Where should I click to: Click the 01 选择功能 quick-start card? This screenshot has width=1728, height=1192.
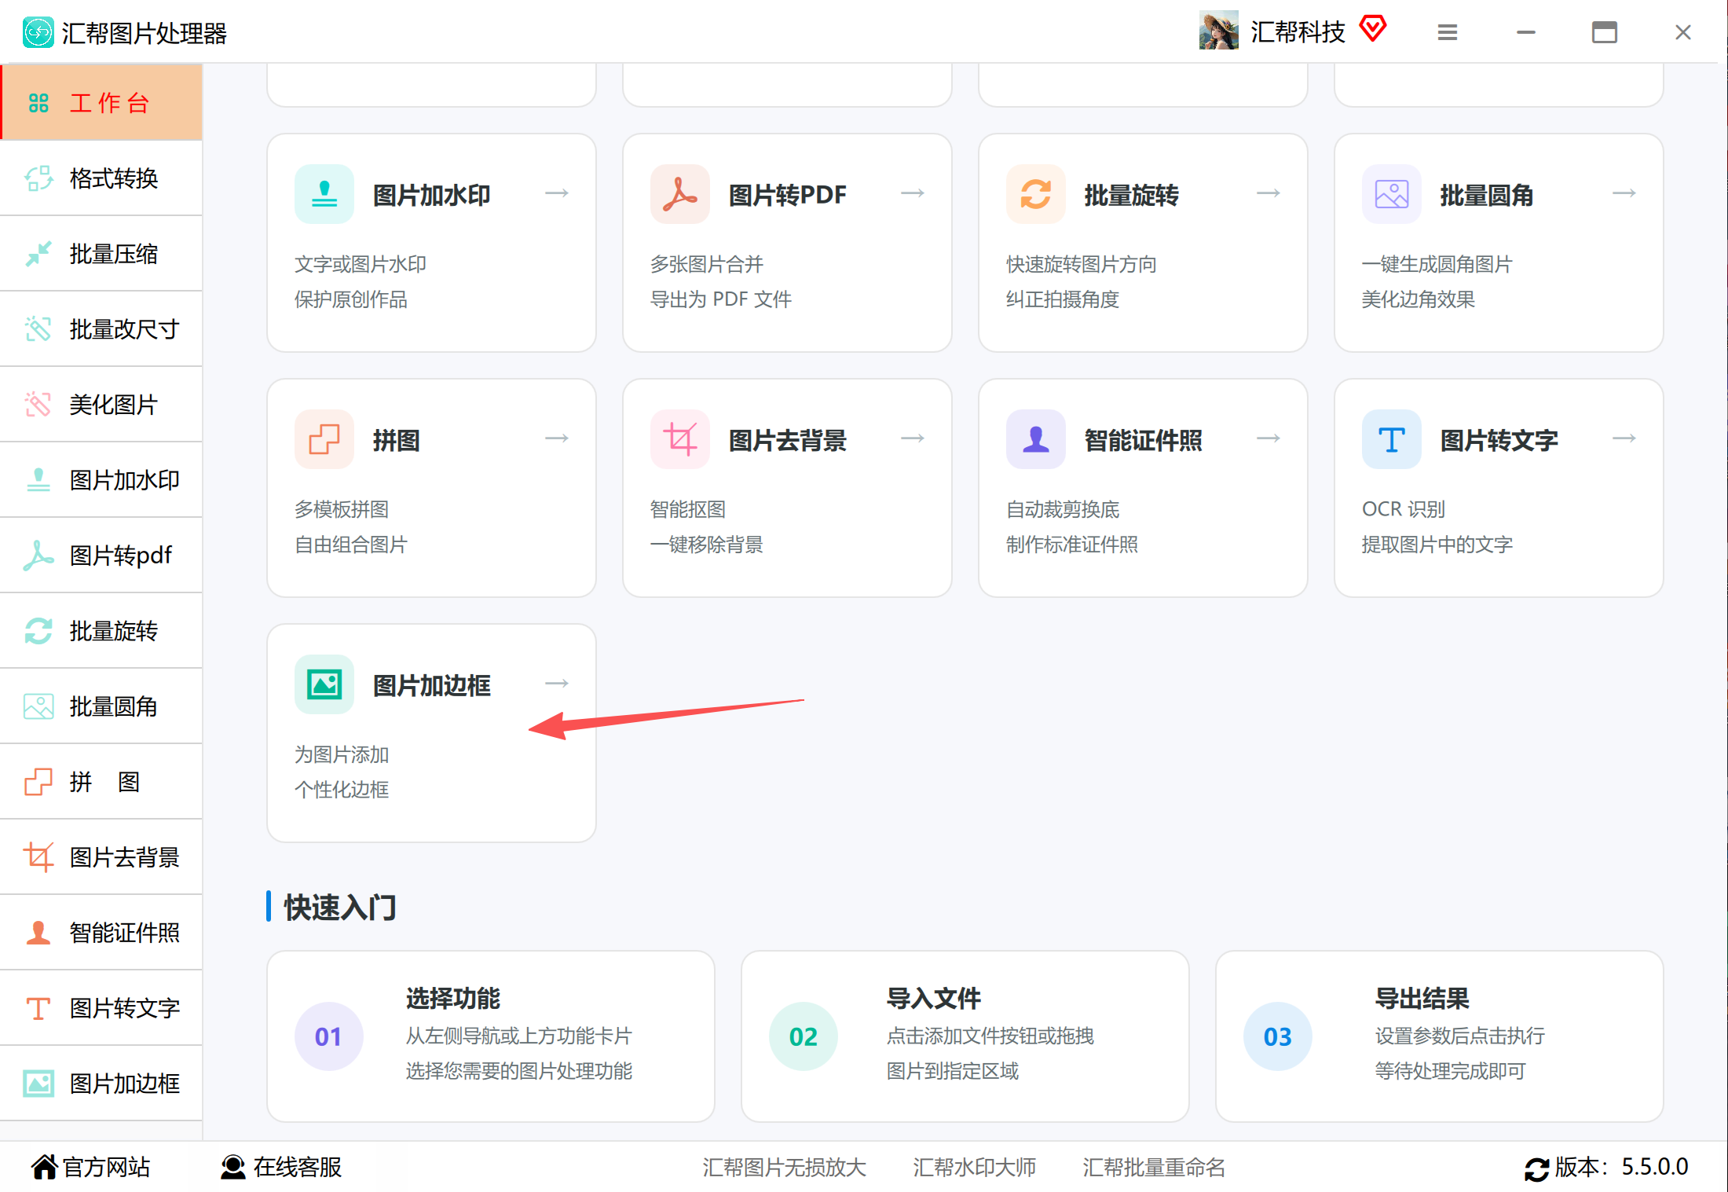pos(491,1036)
